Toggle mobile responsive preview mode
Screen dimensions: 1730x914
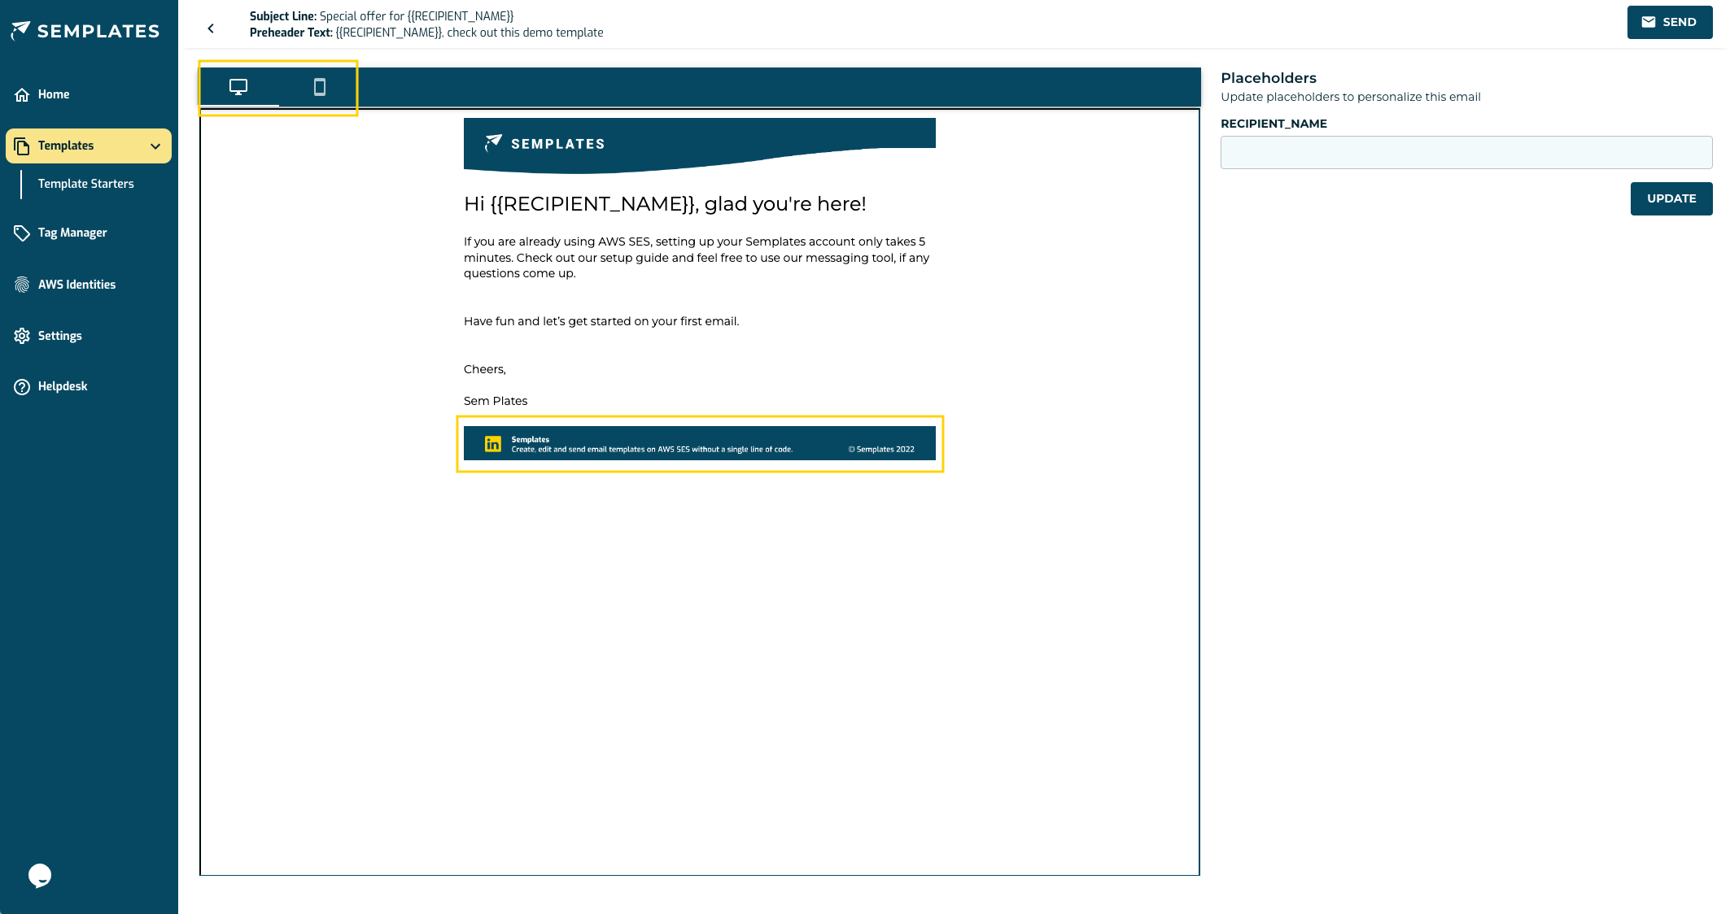click(x=319, y=86)
